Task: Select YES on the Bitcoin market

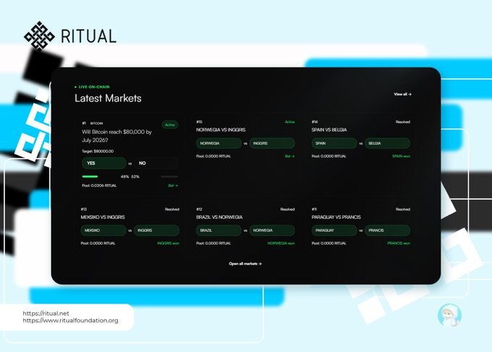Action: click(104, 163)
